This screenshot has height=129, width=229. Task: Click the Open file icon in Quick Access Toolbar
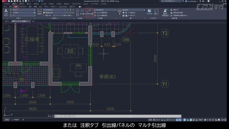(x=12, y=1)
